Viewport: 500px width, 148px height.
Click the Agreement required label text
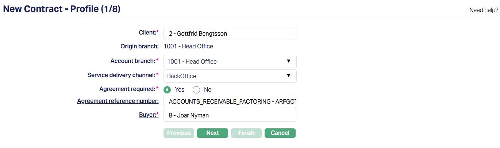tap(127, 89)
